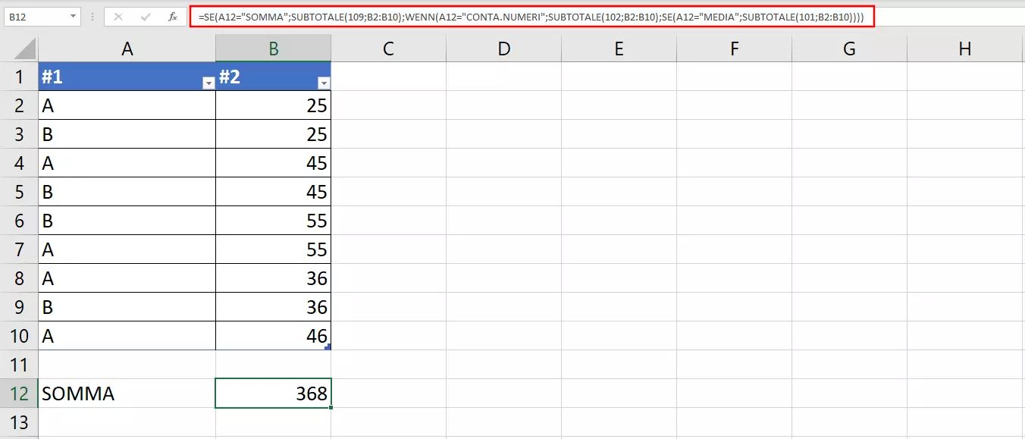Click cell A12 containing SOMMA
Screen dimensions: 1025x439
pos(127,394)
